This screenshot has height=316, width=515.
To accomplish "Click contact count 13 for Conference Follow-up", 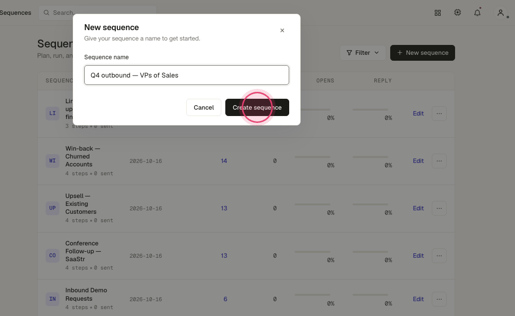I will 224,256.
